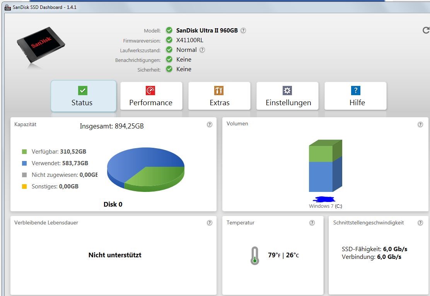Click the gear Einstellungen icon
The height and width of the screenshot is (296, 430).
point(287,90)
